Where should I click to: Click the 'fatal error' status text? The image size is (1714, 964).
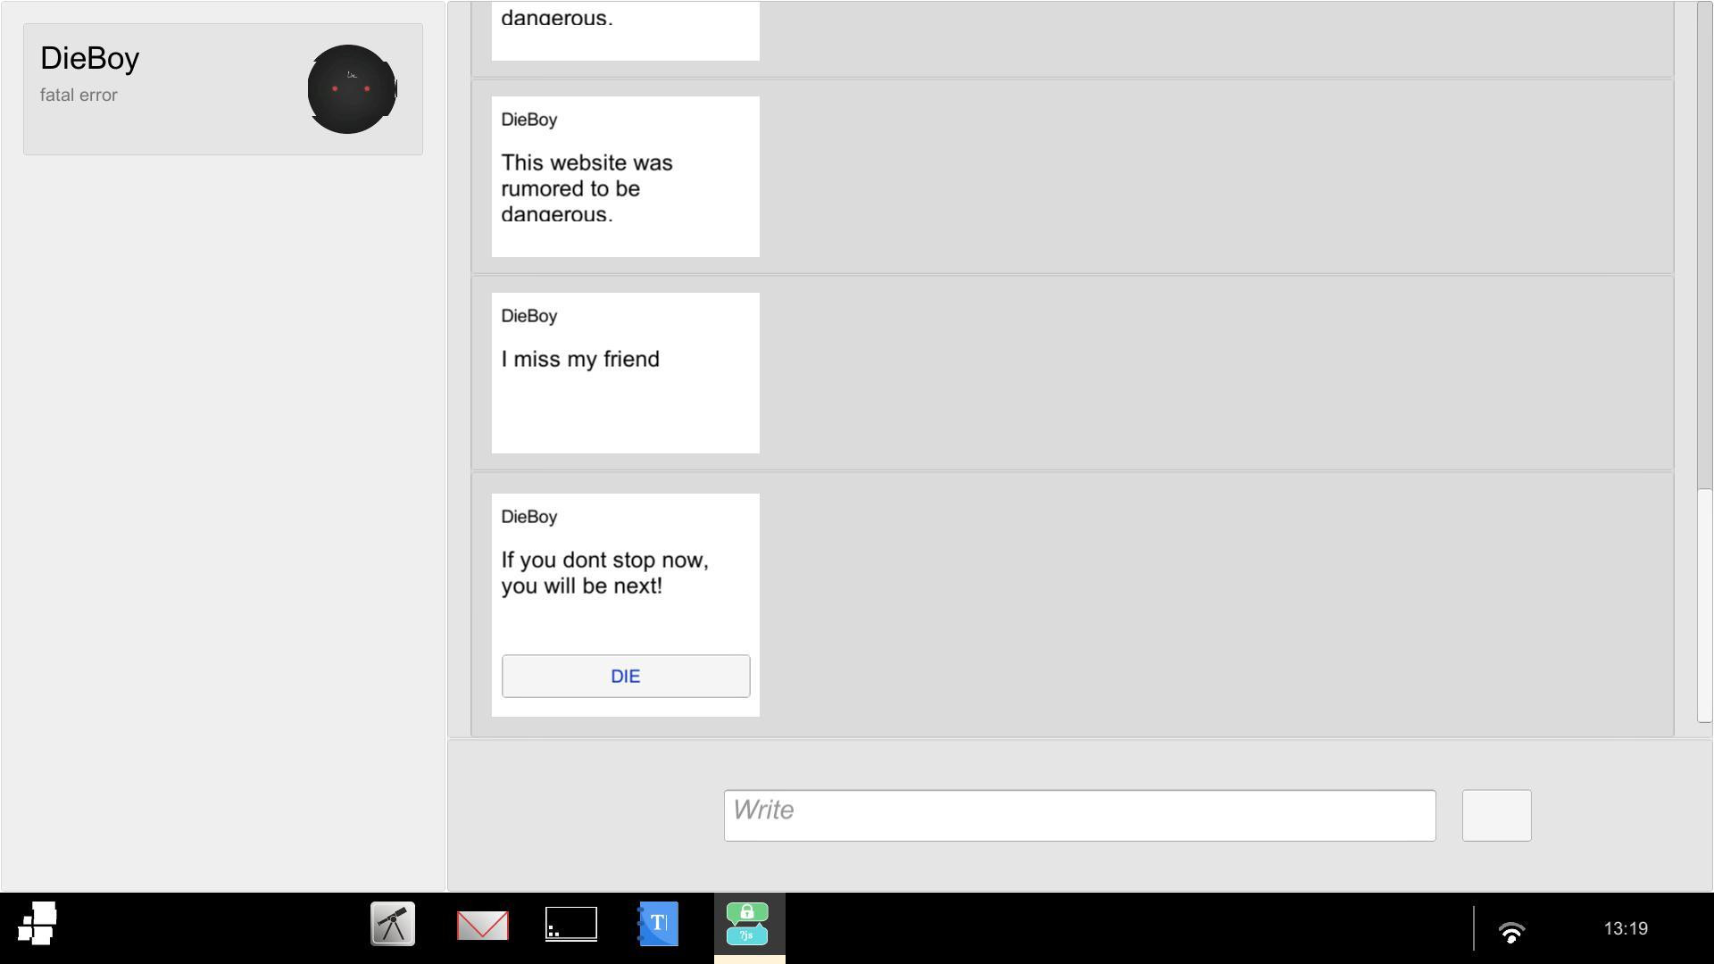pyautogui.click(x=79, y=95)
